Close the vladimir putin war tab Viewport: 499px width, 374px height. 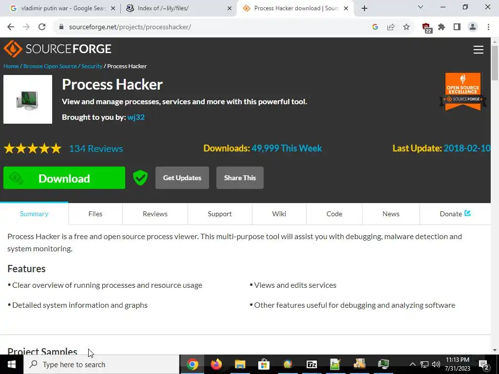tap(113, 9)
